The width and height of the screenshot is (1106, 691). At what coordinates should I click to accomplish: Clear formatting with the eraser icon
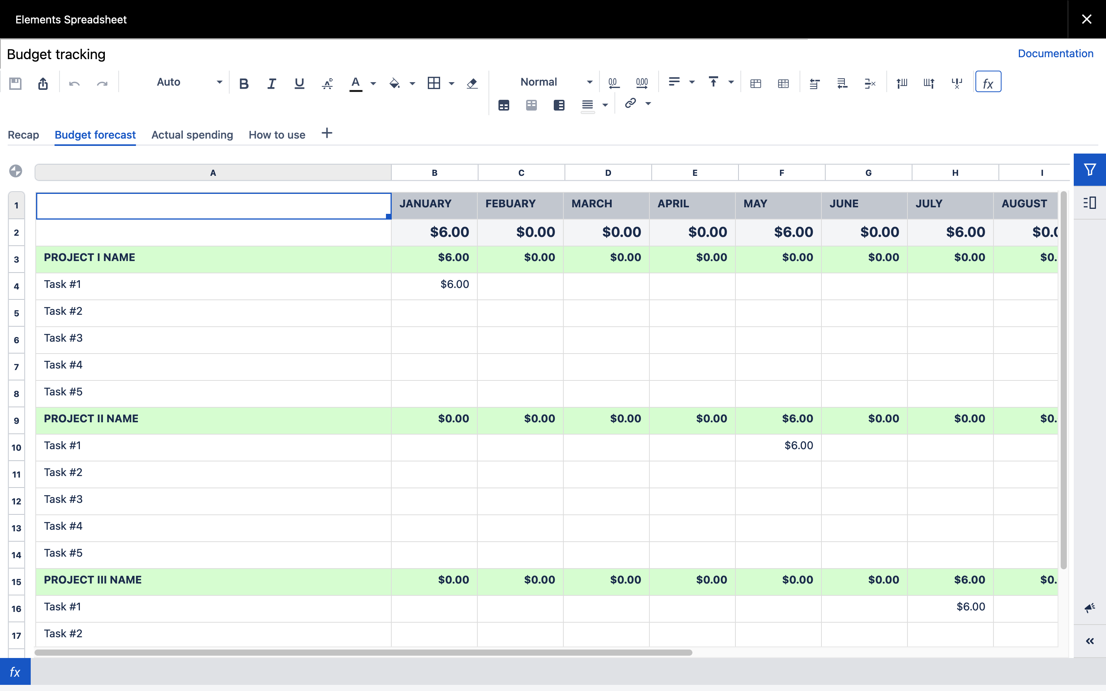coord(472,83)
